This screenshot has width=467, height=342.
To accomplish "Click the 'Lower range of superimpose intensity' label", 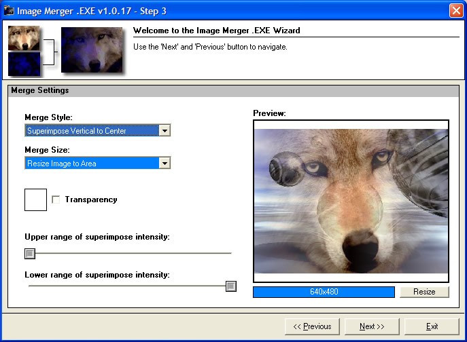I will [x=97, y=275].
